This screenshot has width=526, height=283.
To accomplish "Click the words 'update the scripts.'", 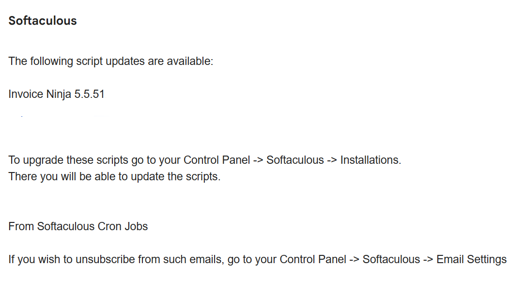I will [175, 176].
